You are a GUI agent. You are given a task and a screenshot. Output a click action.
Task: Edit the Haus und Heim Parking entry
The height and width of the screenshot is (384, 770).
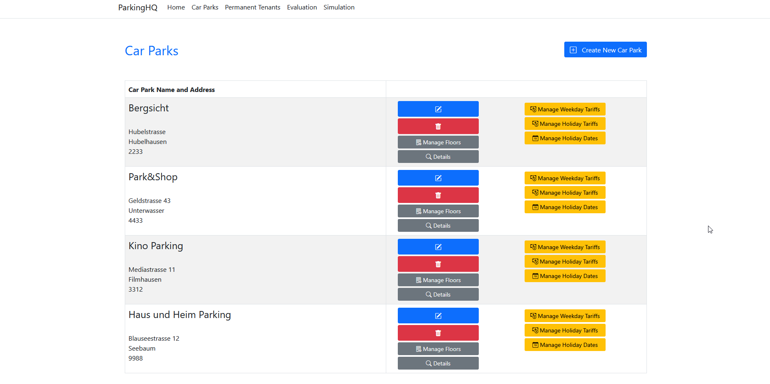438,316
